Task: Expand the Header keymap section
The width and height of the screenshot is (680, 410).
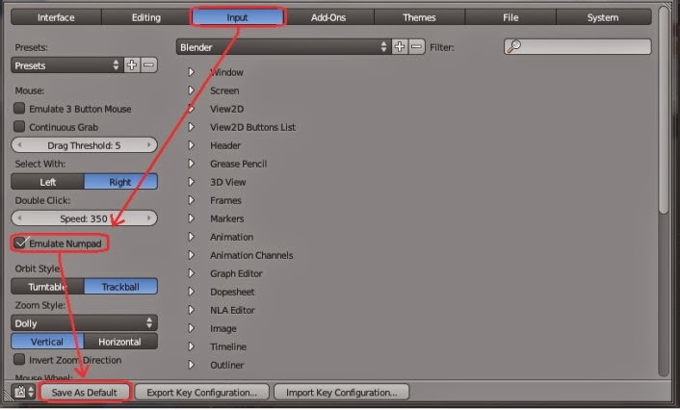Action: click(x=191, y=145)
